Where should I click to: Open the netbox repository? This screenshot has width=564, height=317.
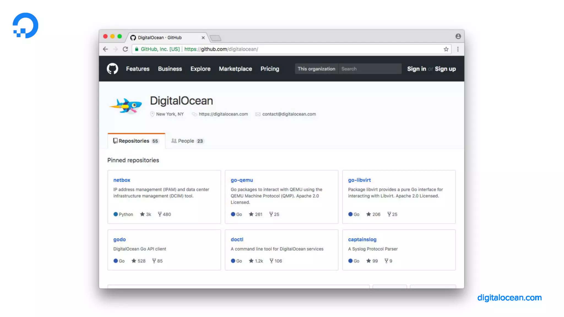(x=122, y=180)
